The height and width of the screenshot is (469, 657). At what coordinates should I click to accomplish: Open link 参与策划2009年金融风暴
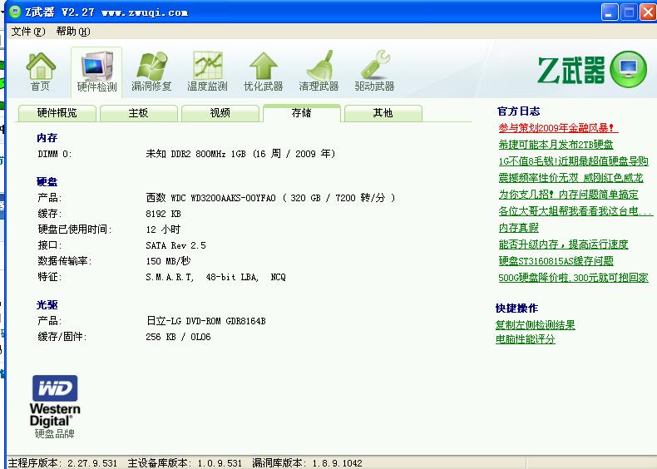click(x=558, y=128)
